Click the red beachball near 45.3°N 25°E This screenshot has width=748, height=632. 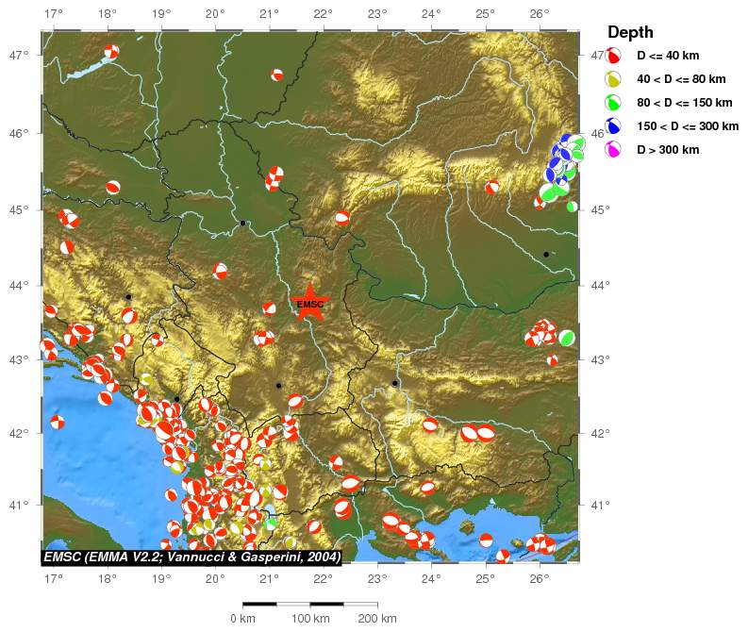(x=492, y=187)
